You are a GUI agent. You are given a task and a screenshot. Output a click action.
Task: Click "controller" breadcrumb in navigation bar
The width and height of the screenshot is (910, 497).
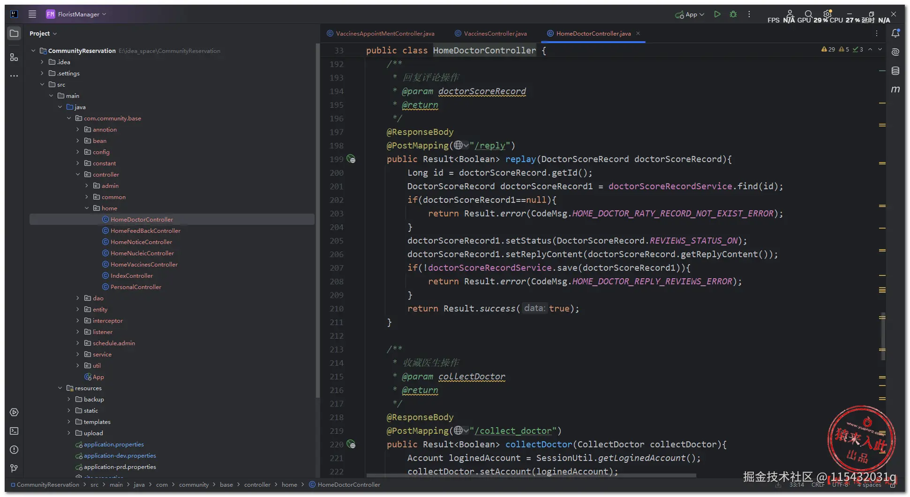(257, 485)
